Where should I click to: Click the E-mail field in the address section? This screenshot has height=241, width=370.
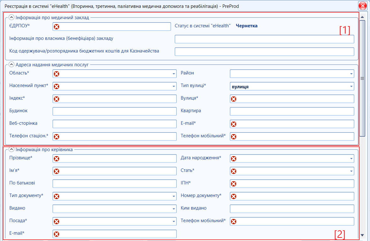point(292,124)
